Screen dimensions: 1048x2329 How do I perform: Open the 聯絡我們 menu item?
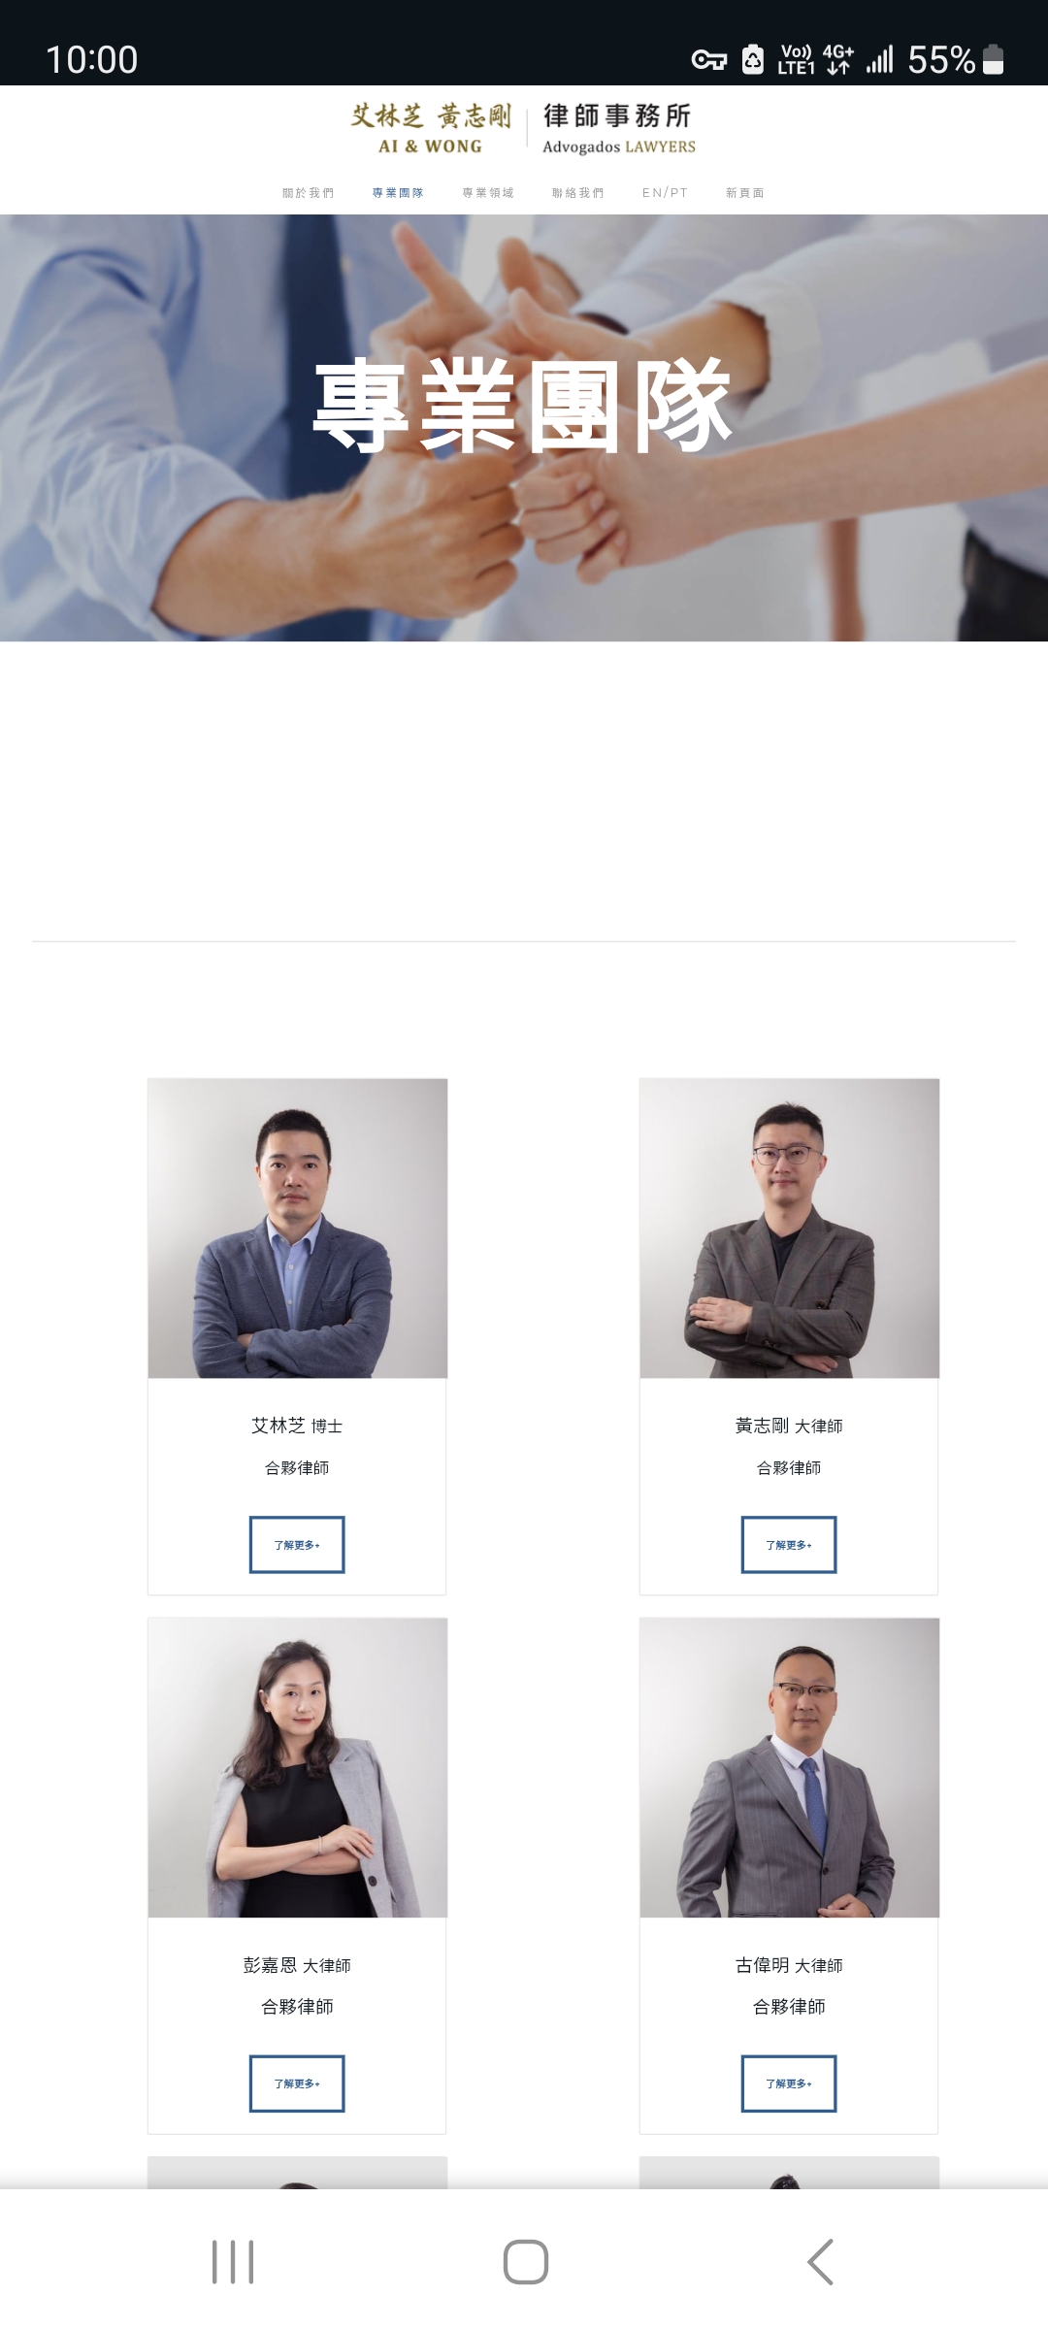(x=578, y=193)
